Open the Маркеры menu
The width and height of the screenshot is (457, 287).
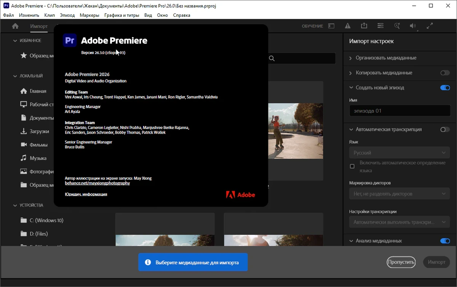click(89, 15)
